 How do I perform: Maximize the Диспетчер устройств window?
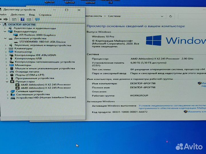[x=67, y=10]
